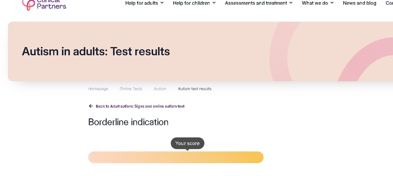Open the What we do menu label

[315, 3]
